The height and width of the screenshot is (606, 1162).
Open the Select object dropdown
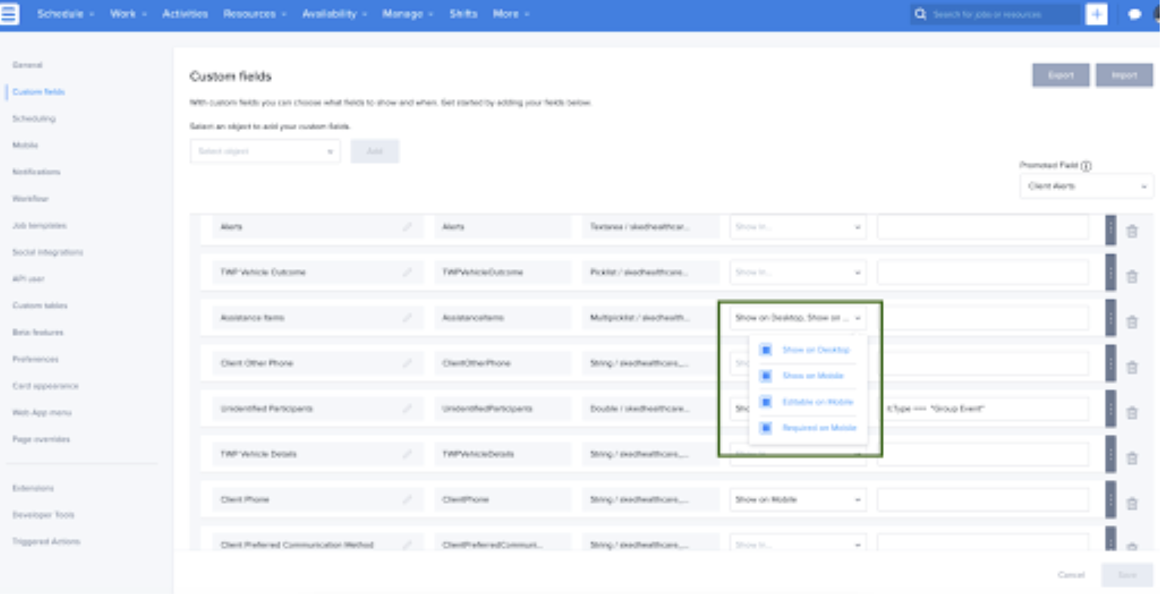click(265, 151)
